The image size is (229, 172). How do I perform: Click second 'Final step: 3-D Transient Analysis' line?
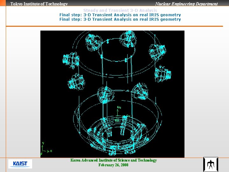click(x=120, y=19)
